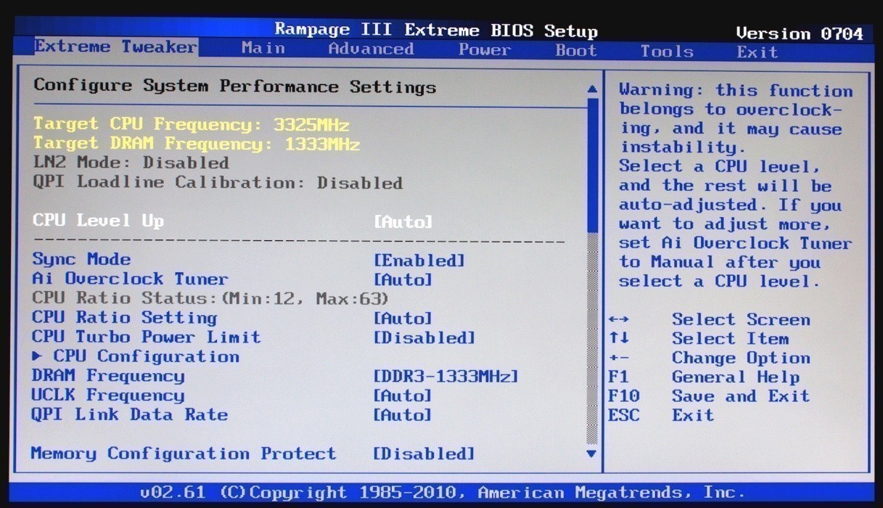Select the CPU Ratio Setting label
The width and height of the screenshot is (883, 508).
(x=125, y=318)
